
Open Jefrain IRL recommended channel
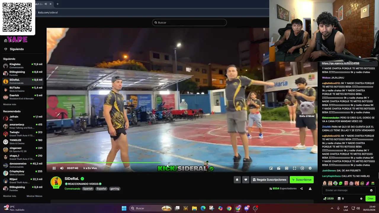click(x=23, y=118)
